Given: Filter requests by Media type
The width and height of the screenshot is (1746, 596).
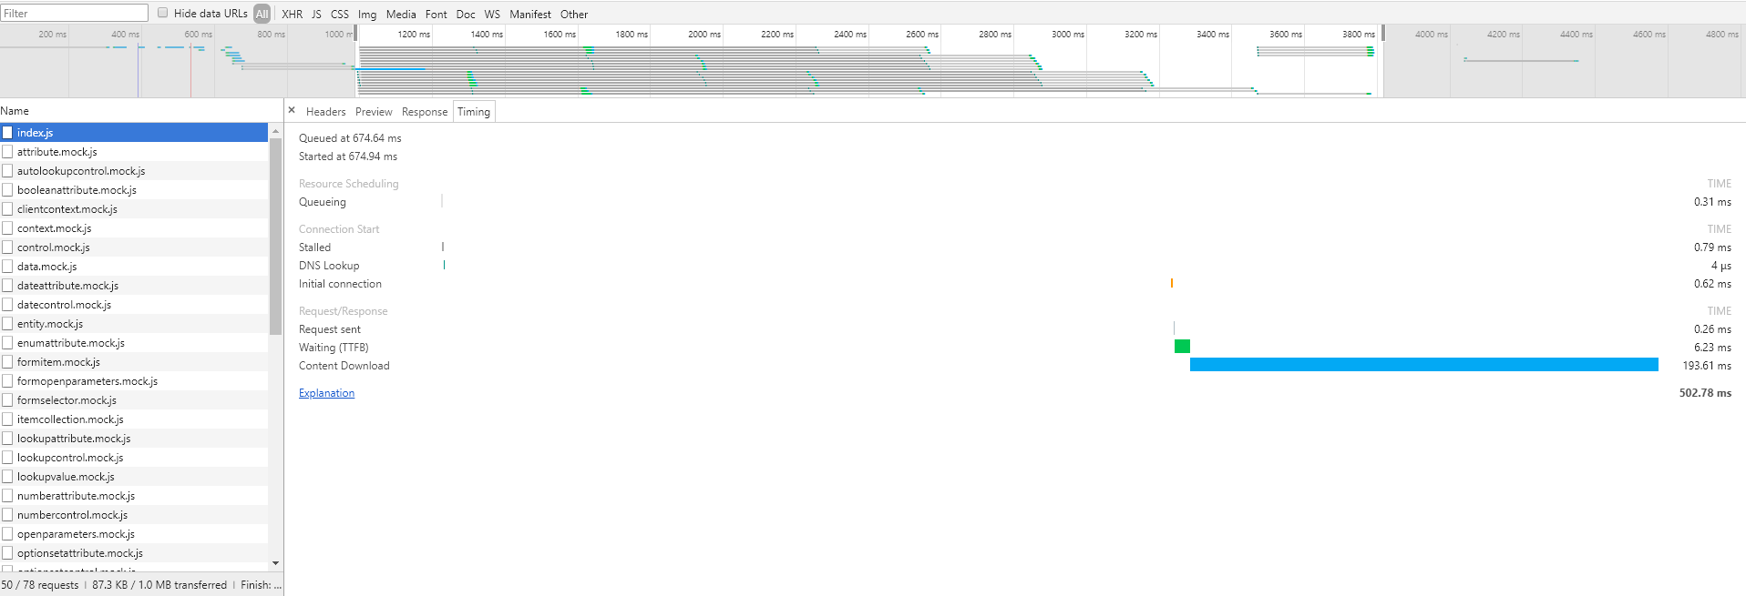Looking at the screenshot, I should 401,14.
